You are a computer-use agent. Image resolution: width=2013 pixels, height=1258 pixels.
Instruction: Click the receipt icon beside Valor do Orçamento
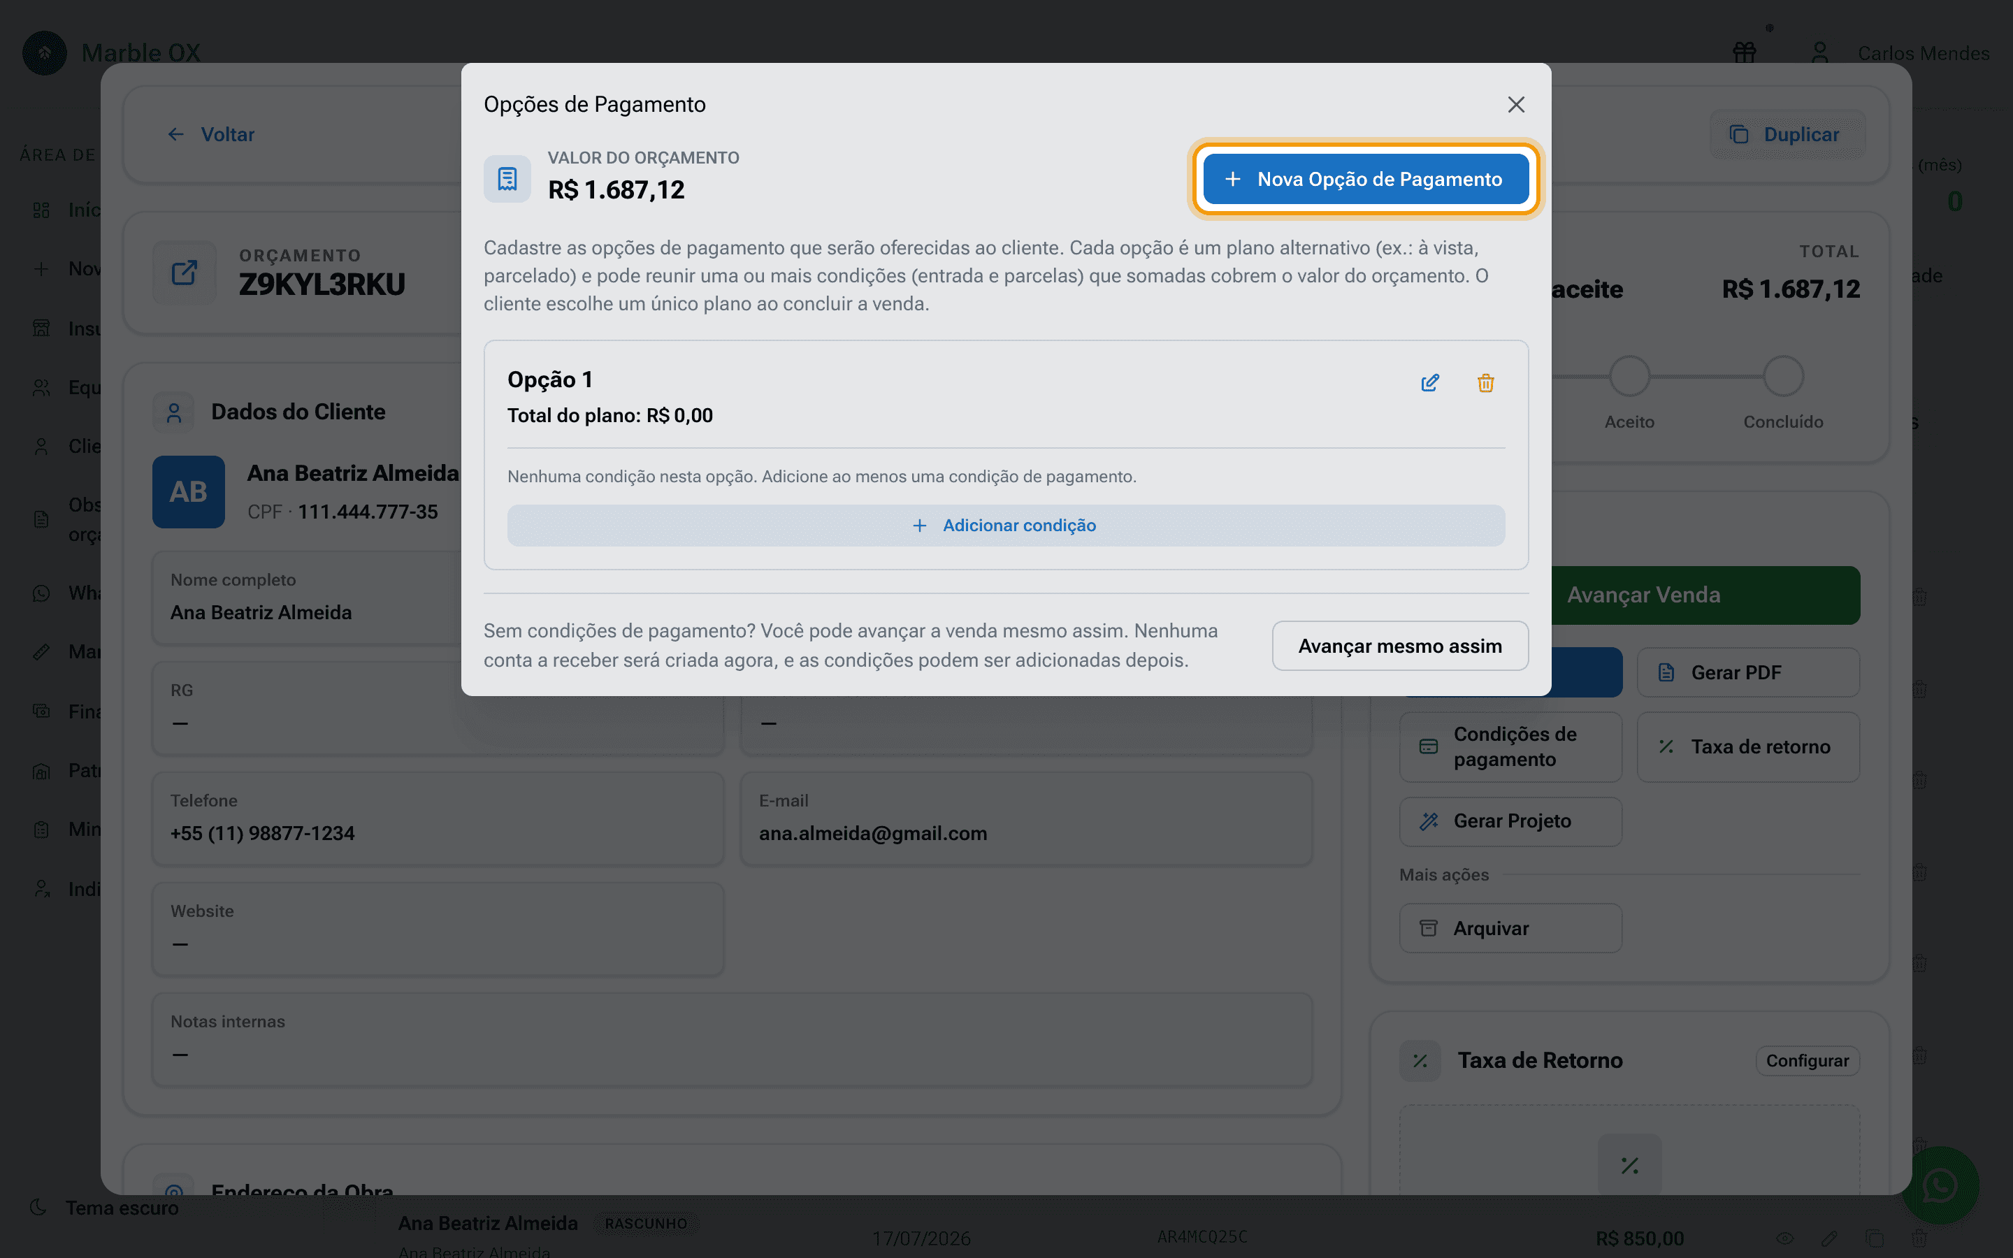tap(507, 179)
